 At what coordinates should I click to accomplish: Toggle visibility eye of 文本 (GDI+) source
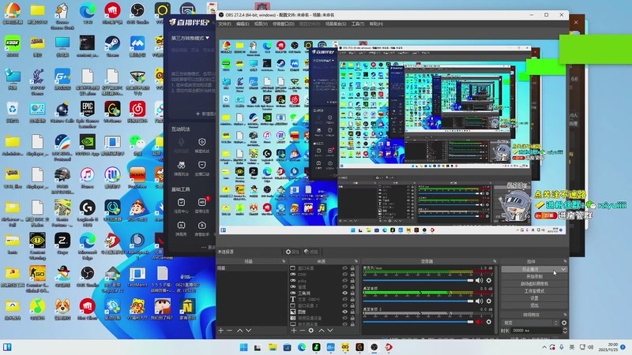click(344, 300)
